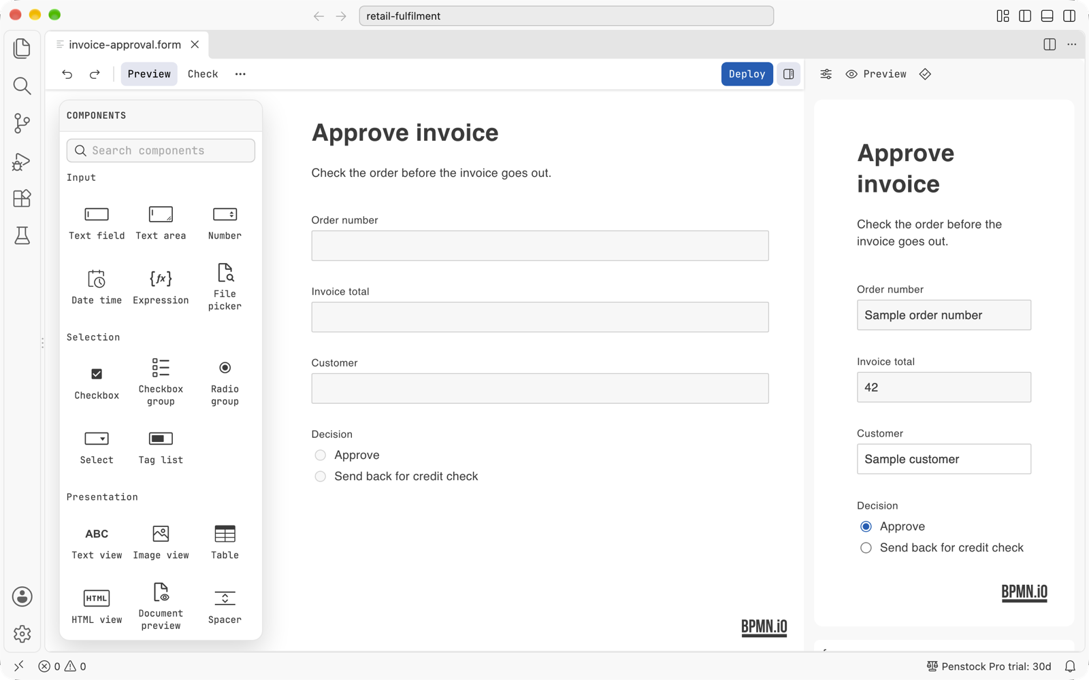This screenshot has width=1089, height=680.
Task: Pick the HTML view component
Action: (97, 607)
